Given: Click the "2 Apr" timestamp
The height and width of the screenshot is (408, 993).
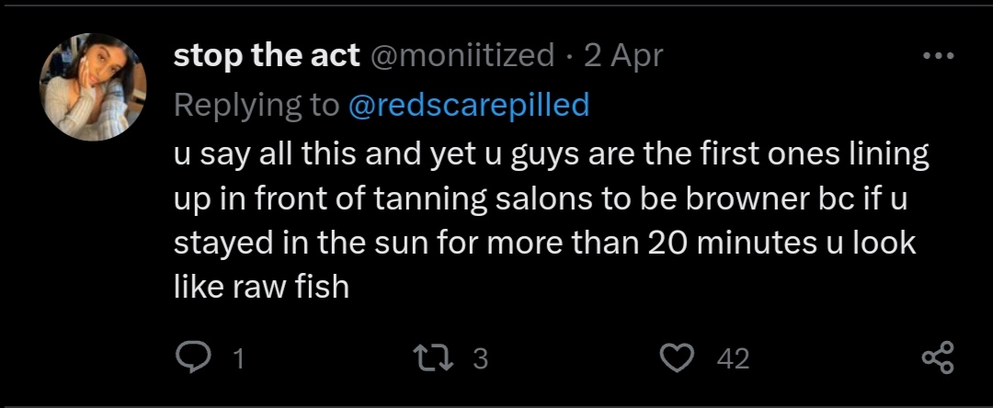Looking at the screenshot, I should [623, 56].
